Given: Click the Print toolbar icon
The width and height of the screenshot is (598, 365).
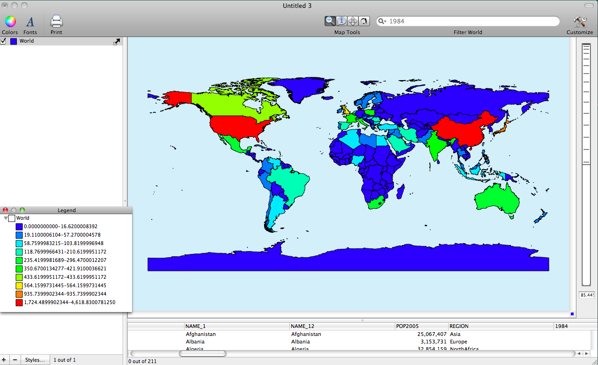Looking at the screenshot, I should (56, 22).
